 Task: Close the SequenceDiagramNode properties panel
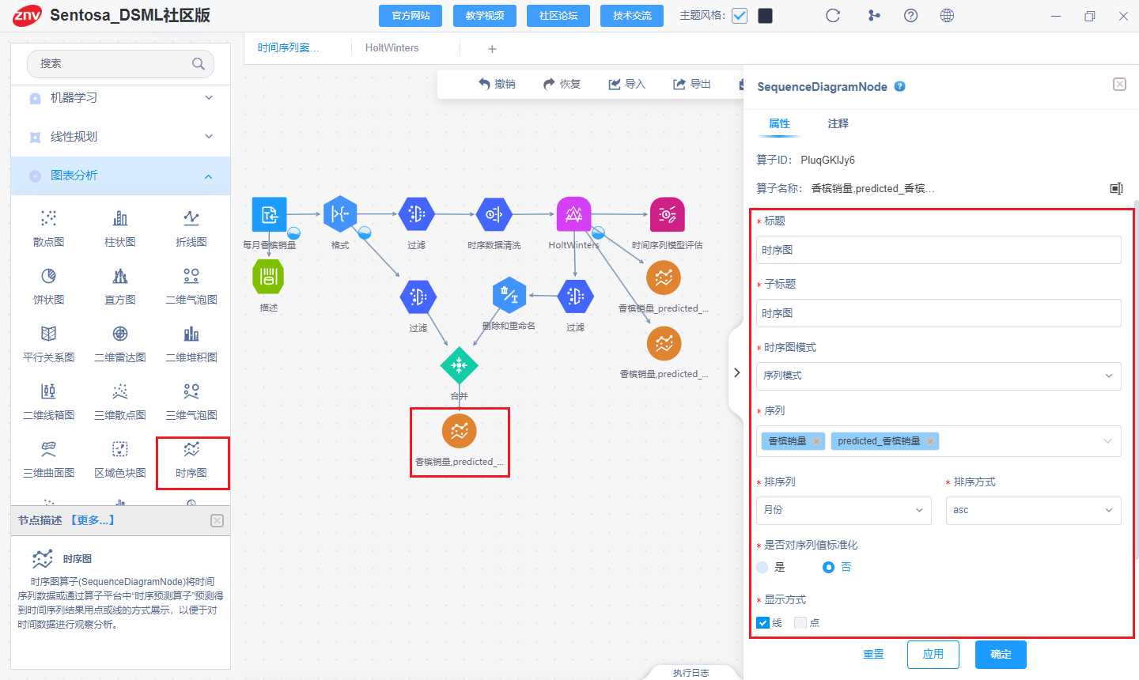click(x=1119, y=85)
